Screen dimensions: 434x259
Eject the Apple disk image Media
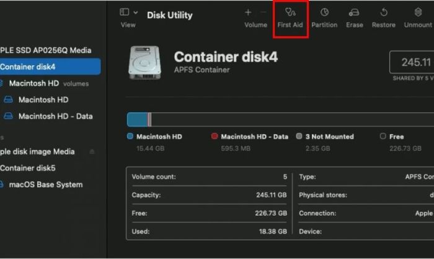[x=92, y=152]
